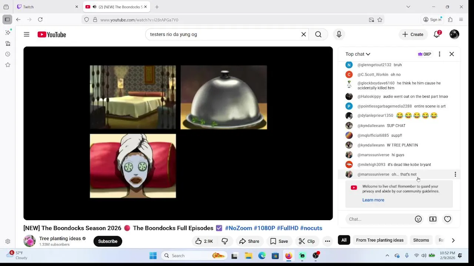Image resolution: width=474 pixels, height=266 pixels.
Task: Start voice search with microphone icon
Action: 339,34
